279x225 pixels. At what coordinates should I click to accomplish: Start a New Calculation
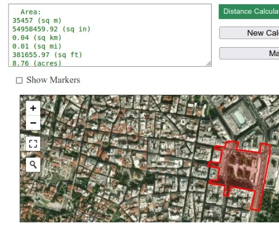click(x=249, y=33)
